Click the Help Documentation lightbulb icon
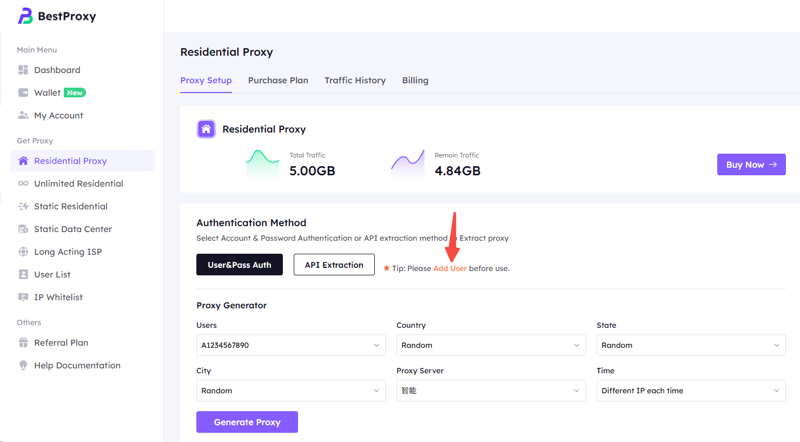The width and height of the screenshot is (800, 442). pyautogui.click(x=23, y=365)
